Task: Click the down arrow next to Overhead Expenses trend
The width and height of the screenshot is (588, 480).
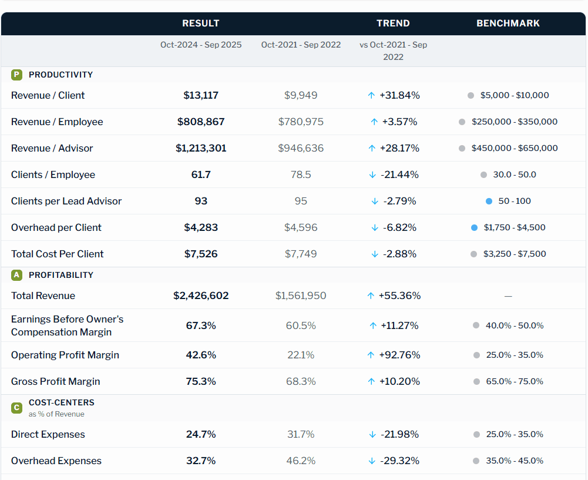Action: pos(372,461)
